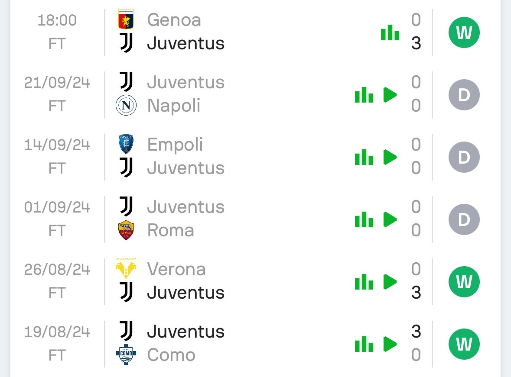
Task: Click the W badge for Genoa match
Action: click(464, 32)
